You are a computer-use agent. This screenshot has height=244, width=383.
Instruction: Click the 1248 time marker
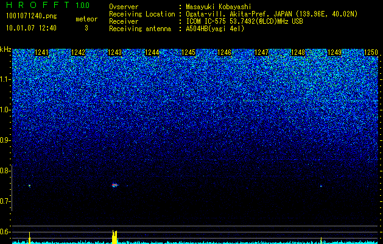tap(298, 52)
